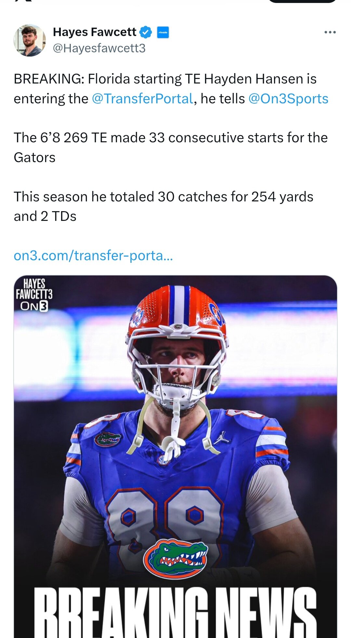This screenshot has height=638, width=351.
Task: Click the large Gators logo in the photo
Action: tap(175, 558)
